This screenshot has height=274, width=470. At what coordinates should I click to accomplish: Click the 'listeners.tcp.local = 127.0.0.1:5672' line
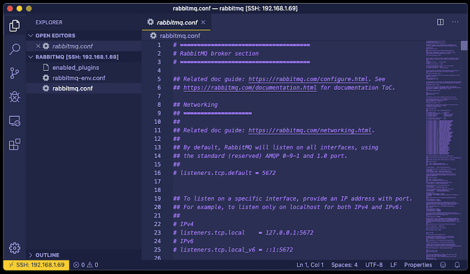pyautogui.click(x=243, y=233)
